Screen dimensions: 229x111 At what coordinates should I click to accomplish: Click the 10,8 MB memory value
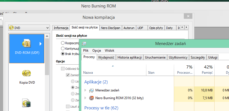click(x=207, y=90)
